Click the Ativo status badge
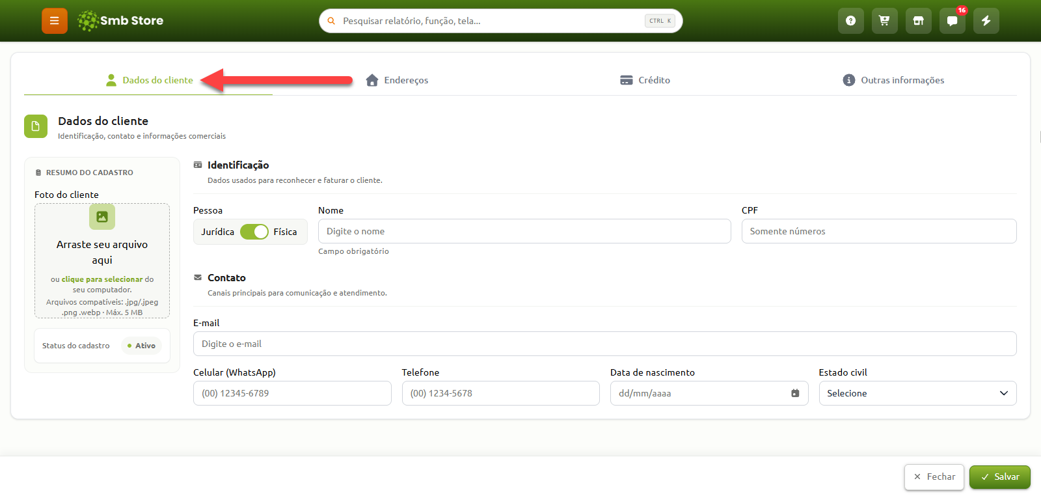 141,346
